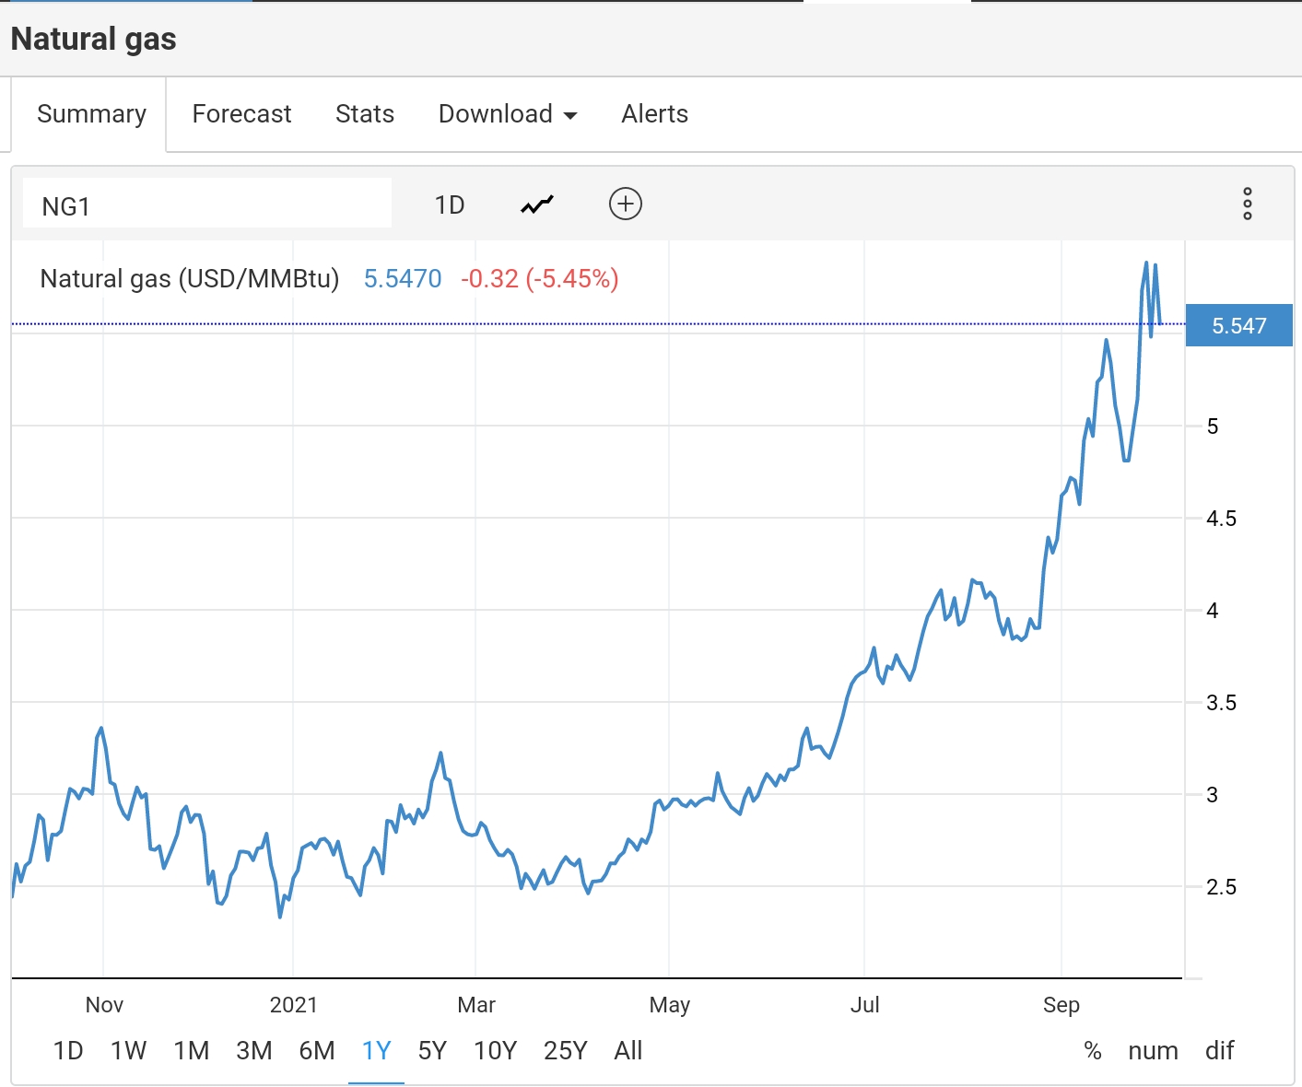This screenshot has height=1087, width=1302.
Task: Toggle num display mode
Action: 1154,1051
